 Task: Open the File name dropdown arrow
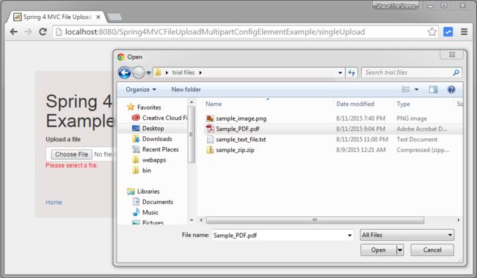pyautogui.click(x=350, y=236)
